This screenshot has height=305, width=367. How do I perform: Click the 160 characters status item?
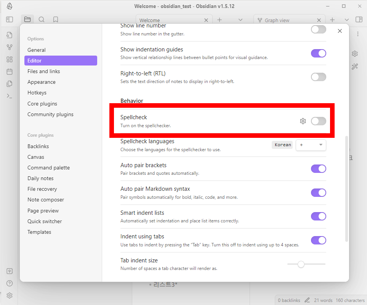[350, 300]
